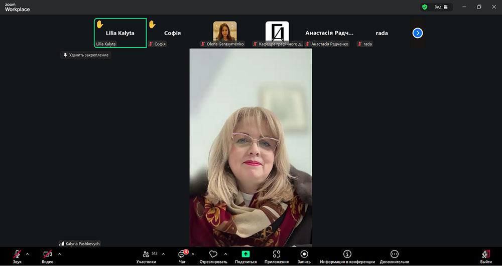502x266 pixels.
Task: Select Olena Gerasymenko's video thumbnail
Action: [225, 31]
